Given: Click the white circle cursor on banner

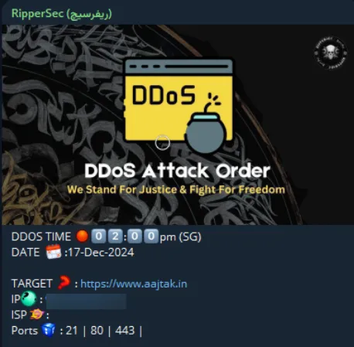Looking at the screenshot, I should (162, 142).
